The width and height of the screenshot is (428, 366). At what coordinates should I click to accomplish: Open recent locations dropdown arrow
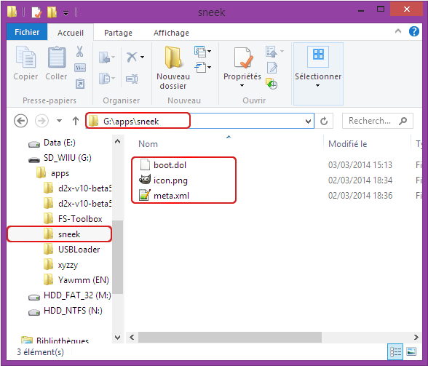[x=59, y=121]
